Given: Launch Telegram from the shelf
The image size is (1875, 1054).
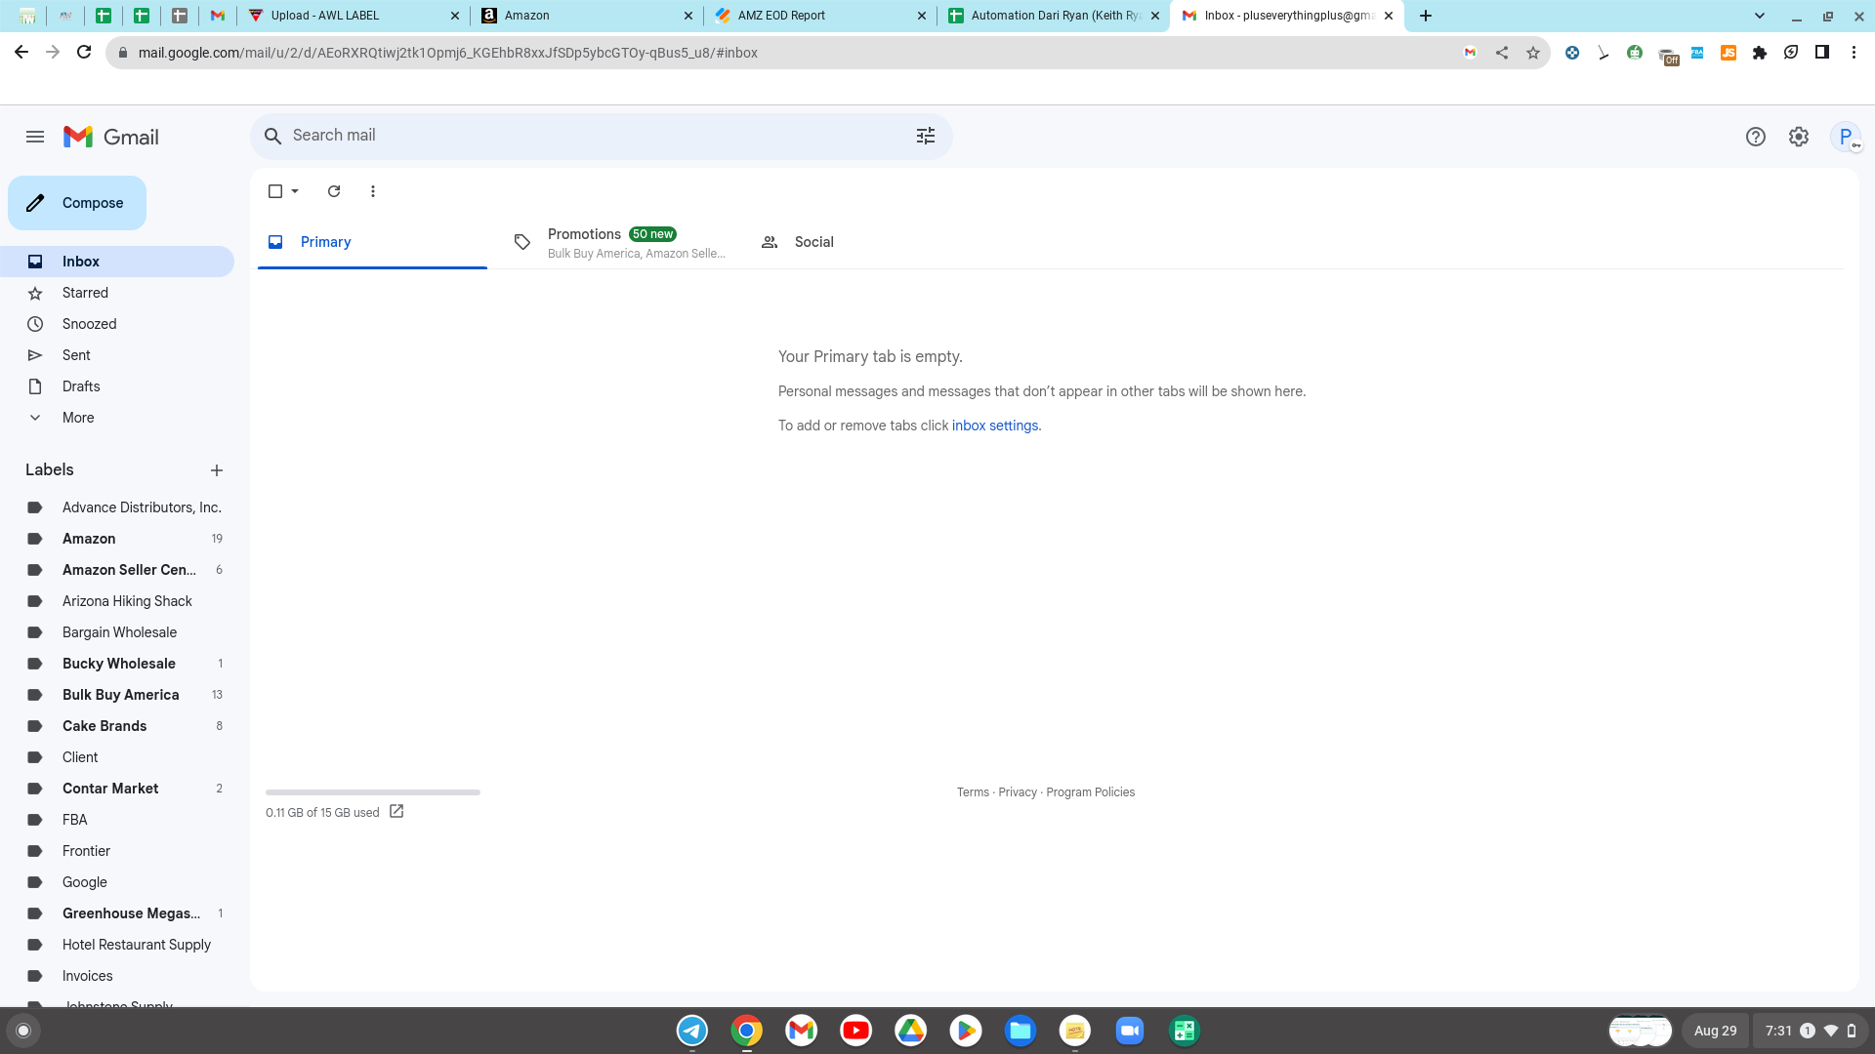Looking at the screenshot, I should [692, 1031].
